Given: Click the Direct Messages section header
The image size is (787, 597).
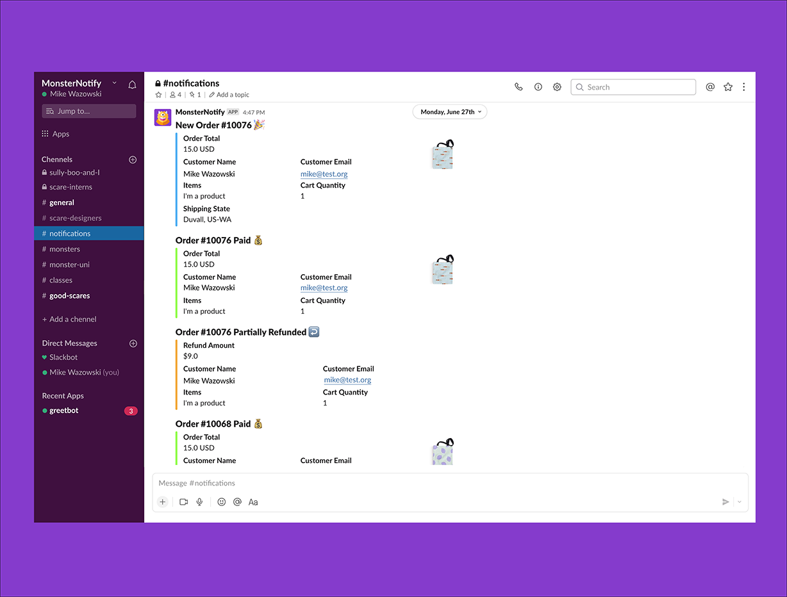Looking at the screenshot, I should (x=69, y=343).
